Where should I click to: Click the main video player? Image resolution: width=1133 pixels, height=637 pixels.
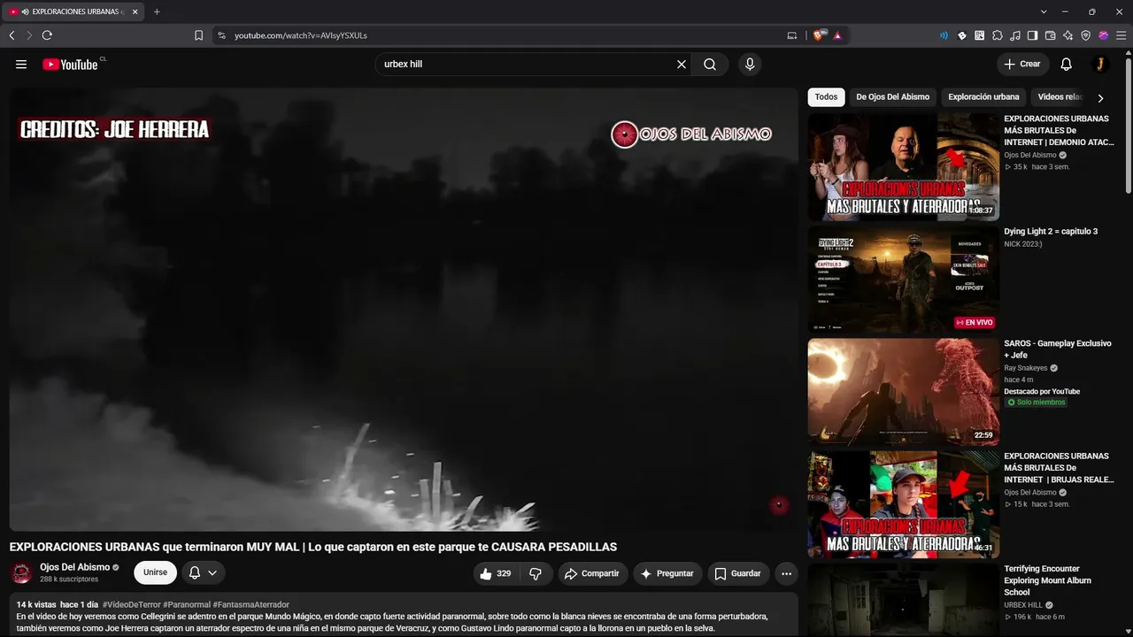click(x=404, y=309)
